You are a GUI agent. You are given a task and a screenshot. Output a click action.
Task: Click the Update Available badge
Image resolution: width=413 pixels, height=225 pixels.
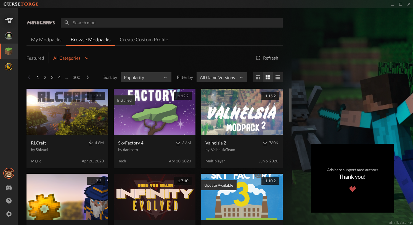click(x=219, y=185)
